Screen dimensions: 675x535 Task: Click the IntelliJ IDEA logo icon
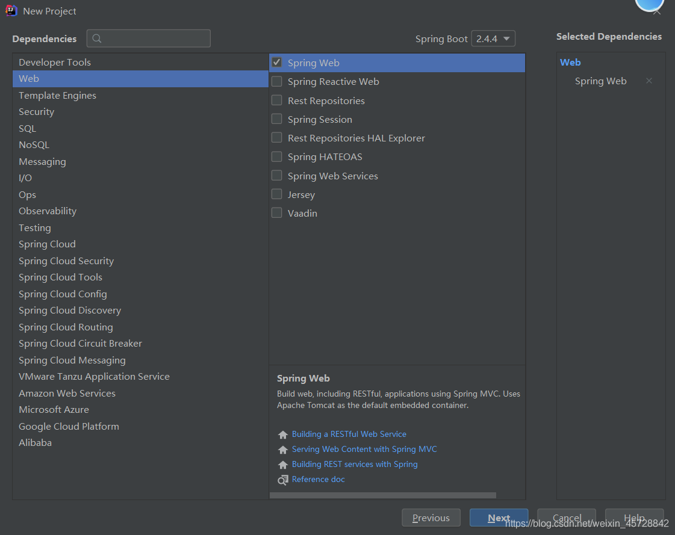[x=11, y=11]
